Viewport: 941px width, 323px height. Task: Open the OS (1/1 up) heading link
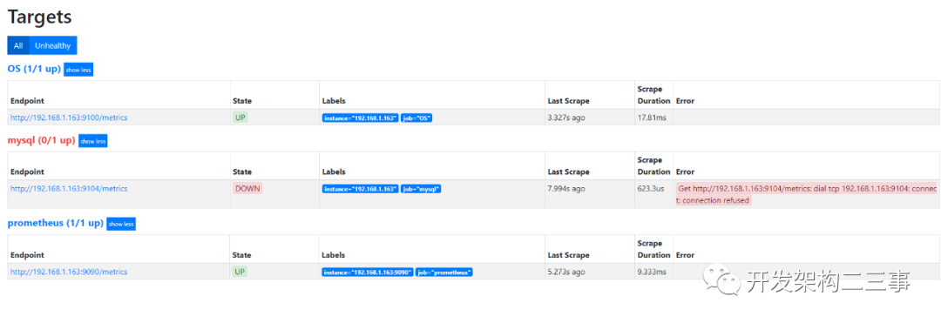point(34,69)
